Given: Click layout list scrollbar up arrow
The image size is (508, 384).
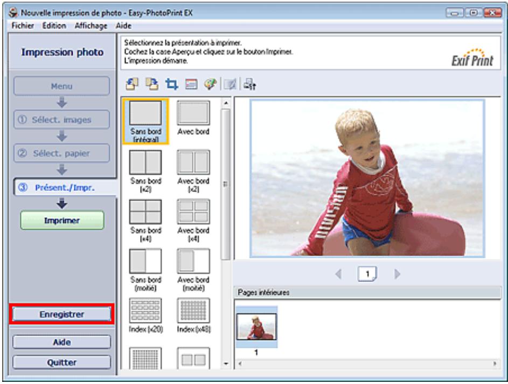Looking at the screenshot, I should pyautogui.click(x=226, y=103).
